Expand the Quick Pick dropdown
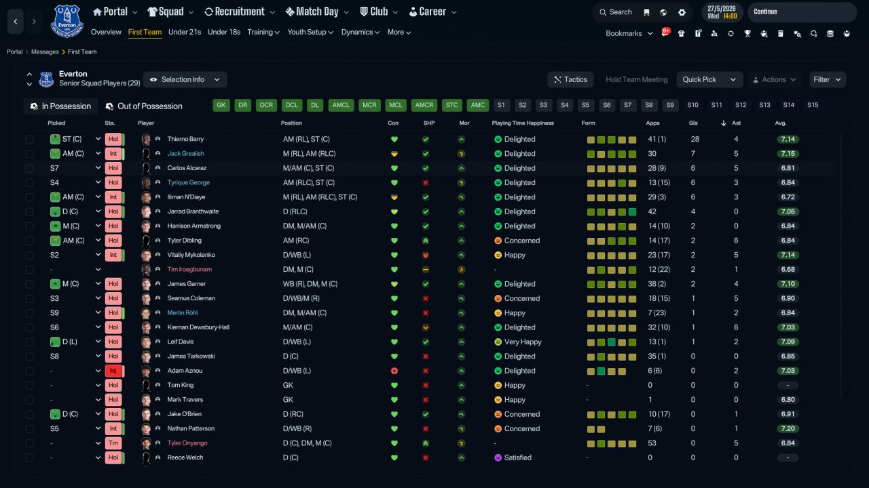The image size is (869, 488). pos(709,79)
